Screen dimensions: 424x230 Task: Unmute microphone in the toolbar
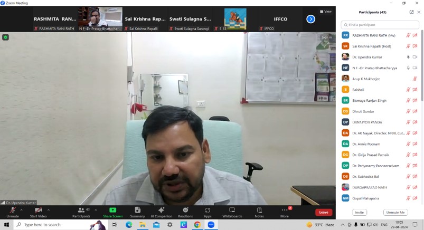click(12, 212)
